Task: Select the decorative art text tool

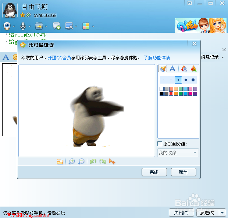Action: point(194,68)
